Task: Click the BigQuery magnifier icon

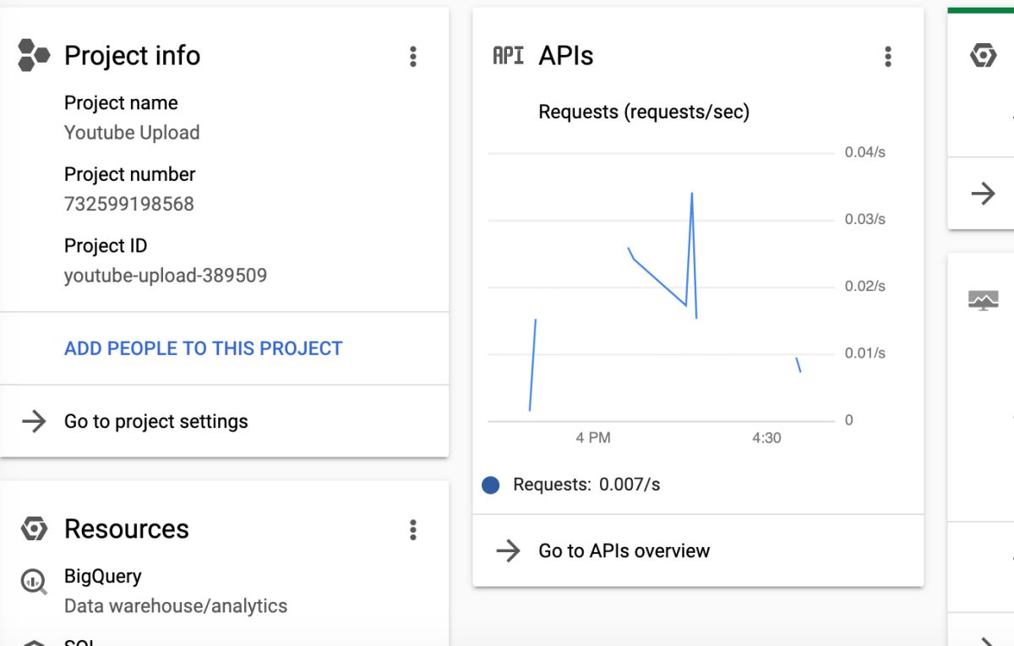Action: click(34, 581)
